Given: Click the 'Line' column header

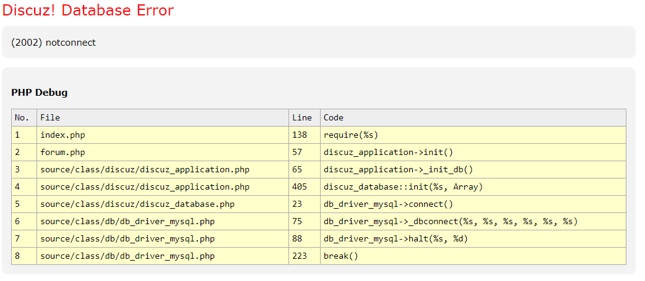Looking at the screenshot, I should pos(305,118).
